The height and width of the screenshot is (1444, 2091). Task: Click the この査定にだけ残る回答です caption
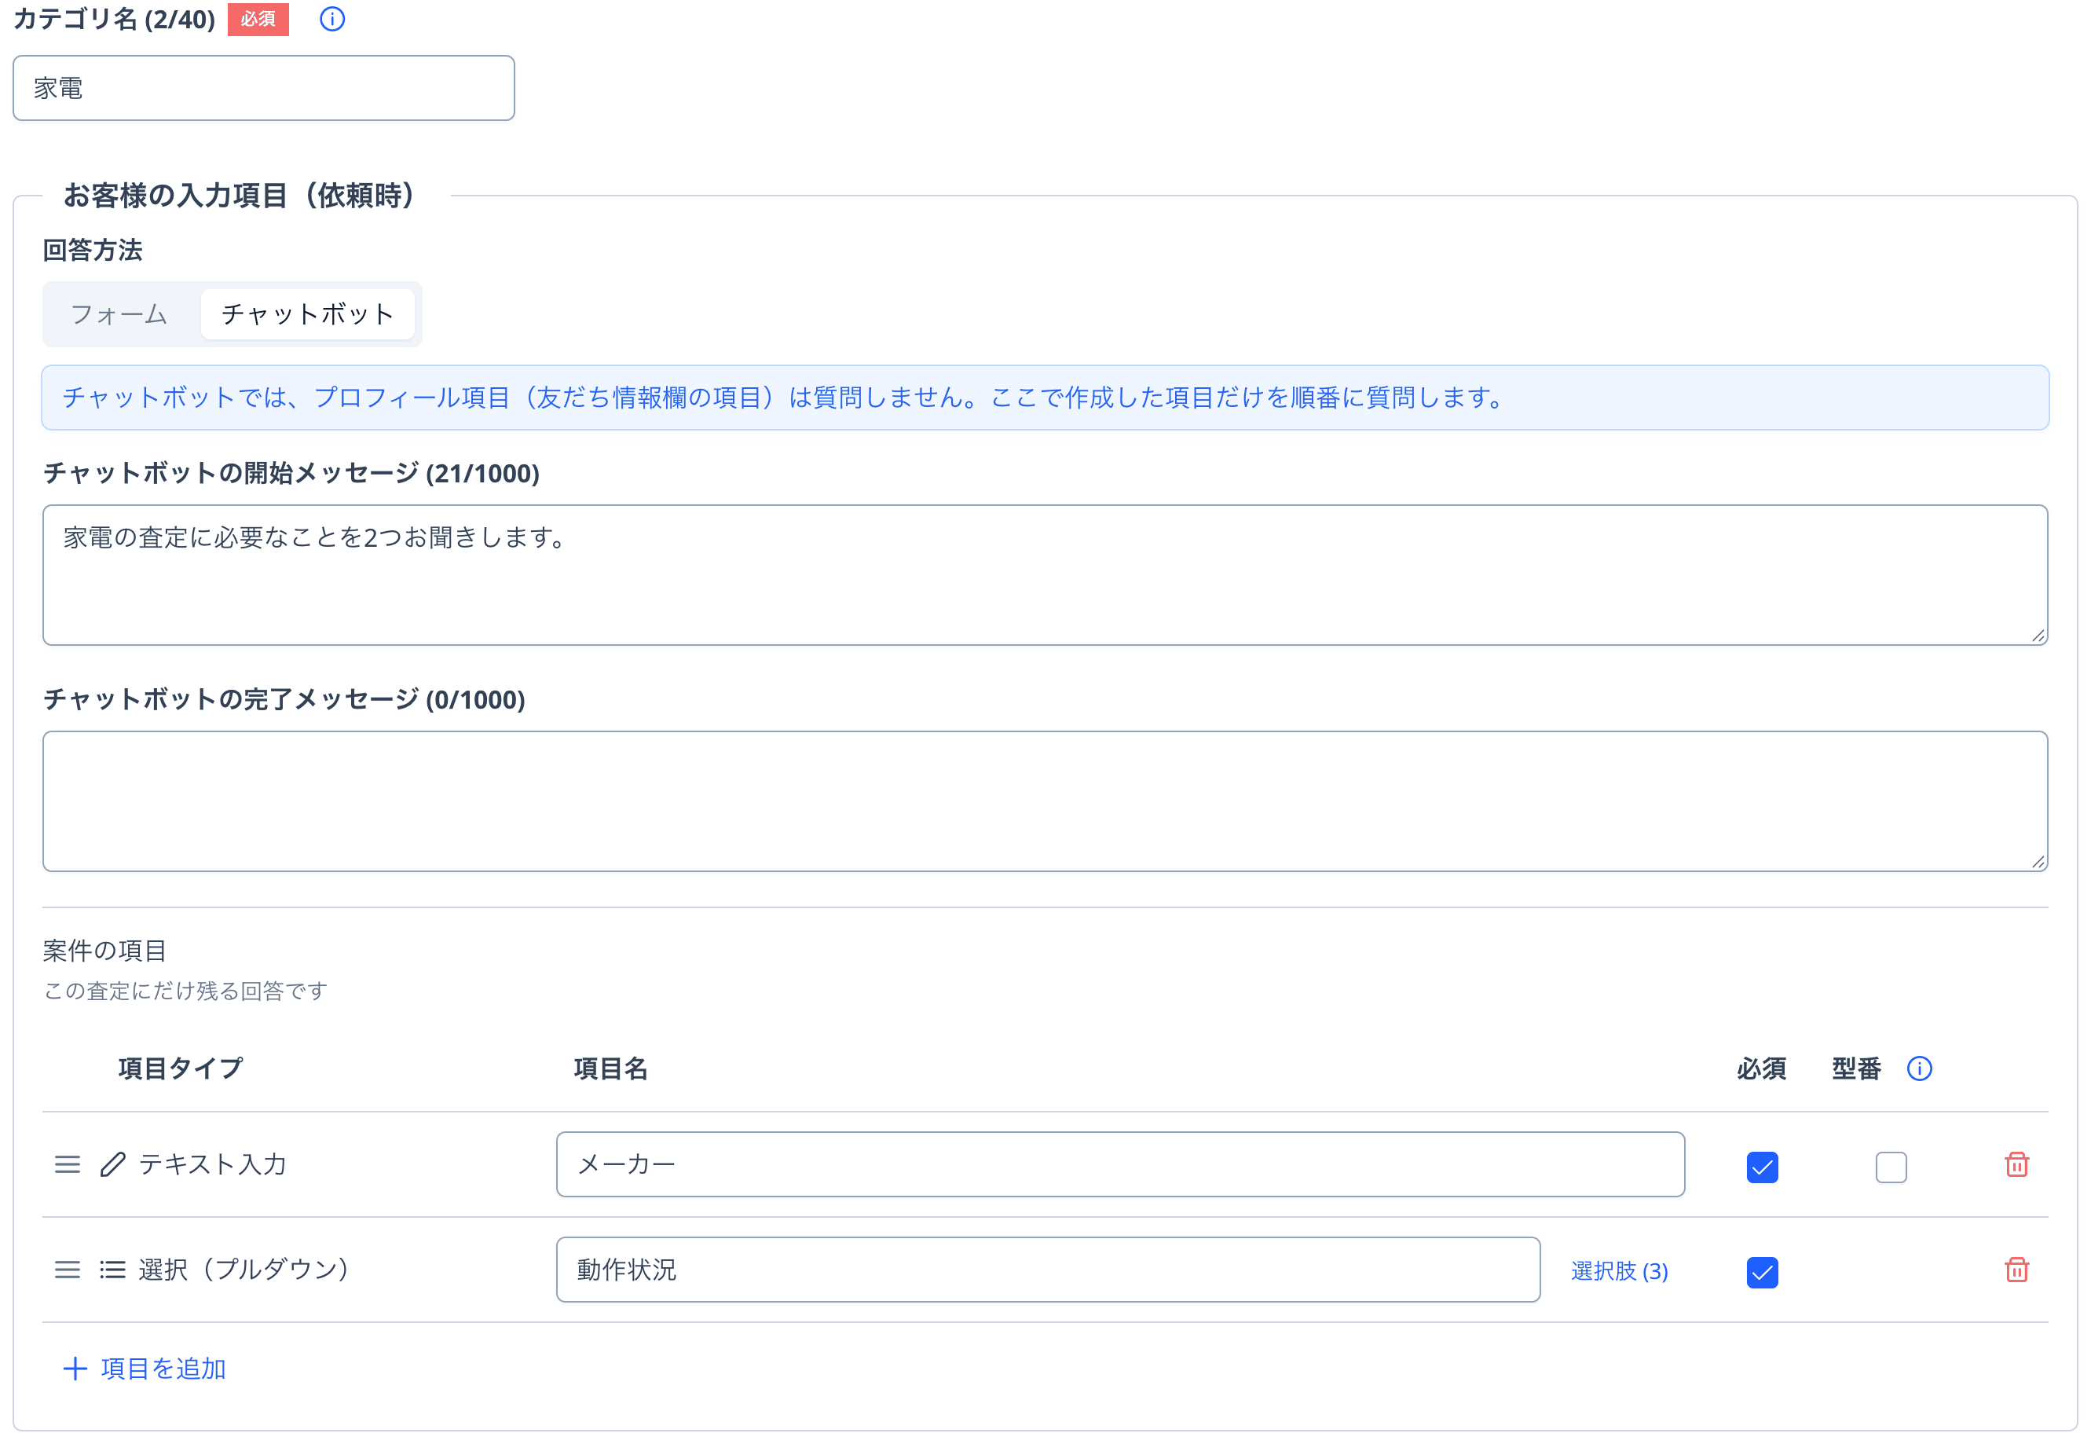coord(185,991)
